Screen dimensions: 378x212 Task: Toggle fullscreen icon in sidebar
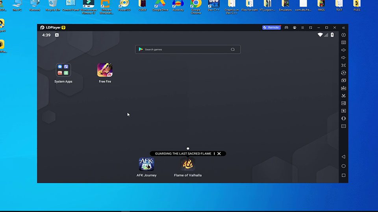tap(343, 66)
